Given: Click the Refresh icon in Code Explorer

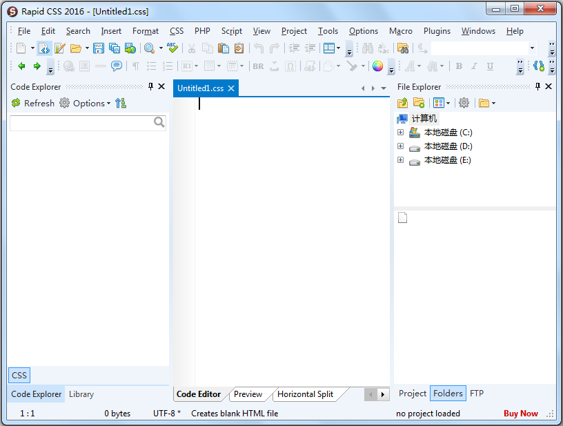Looking at the screenshot, I should click(x=16, y=103).
